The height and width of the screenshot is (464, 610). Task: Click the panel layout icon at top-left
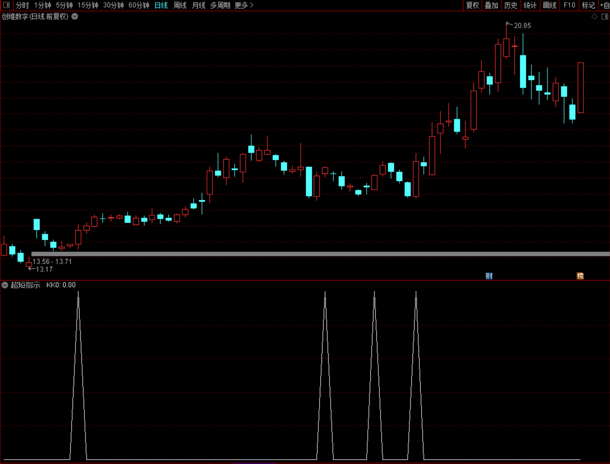pos(6,5)
